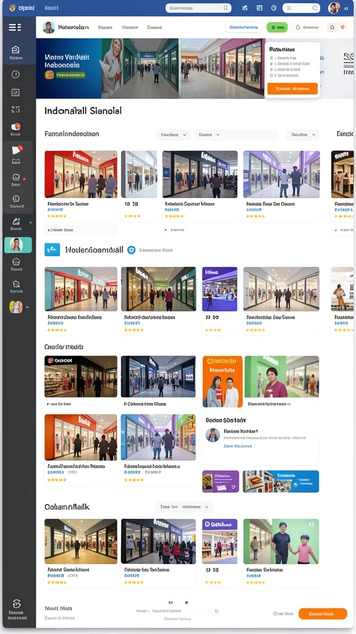Select the second radio option in banner card
The height and width of the screenshot is (634, 356).
pos(272,64)
